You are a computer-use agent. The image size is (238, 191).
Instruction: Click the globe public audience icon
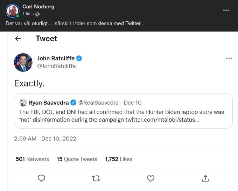pos(37,14)
